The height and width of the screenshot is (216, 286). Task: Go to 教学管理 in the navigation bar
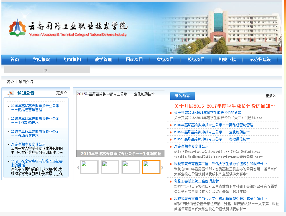[103, 60]
